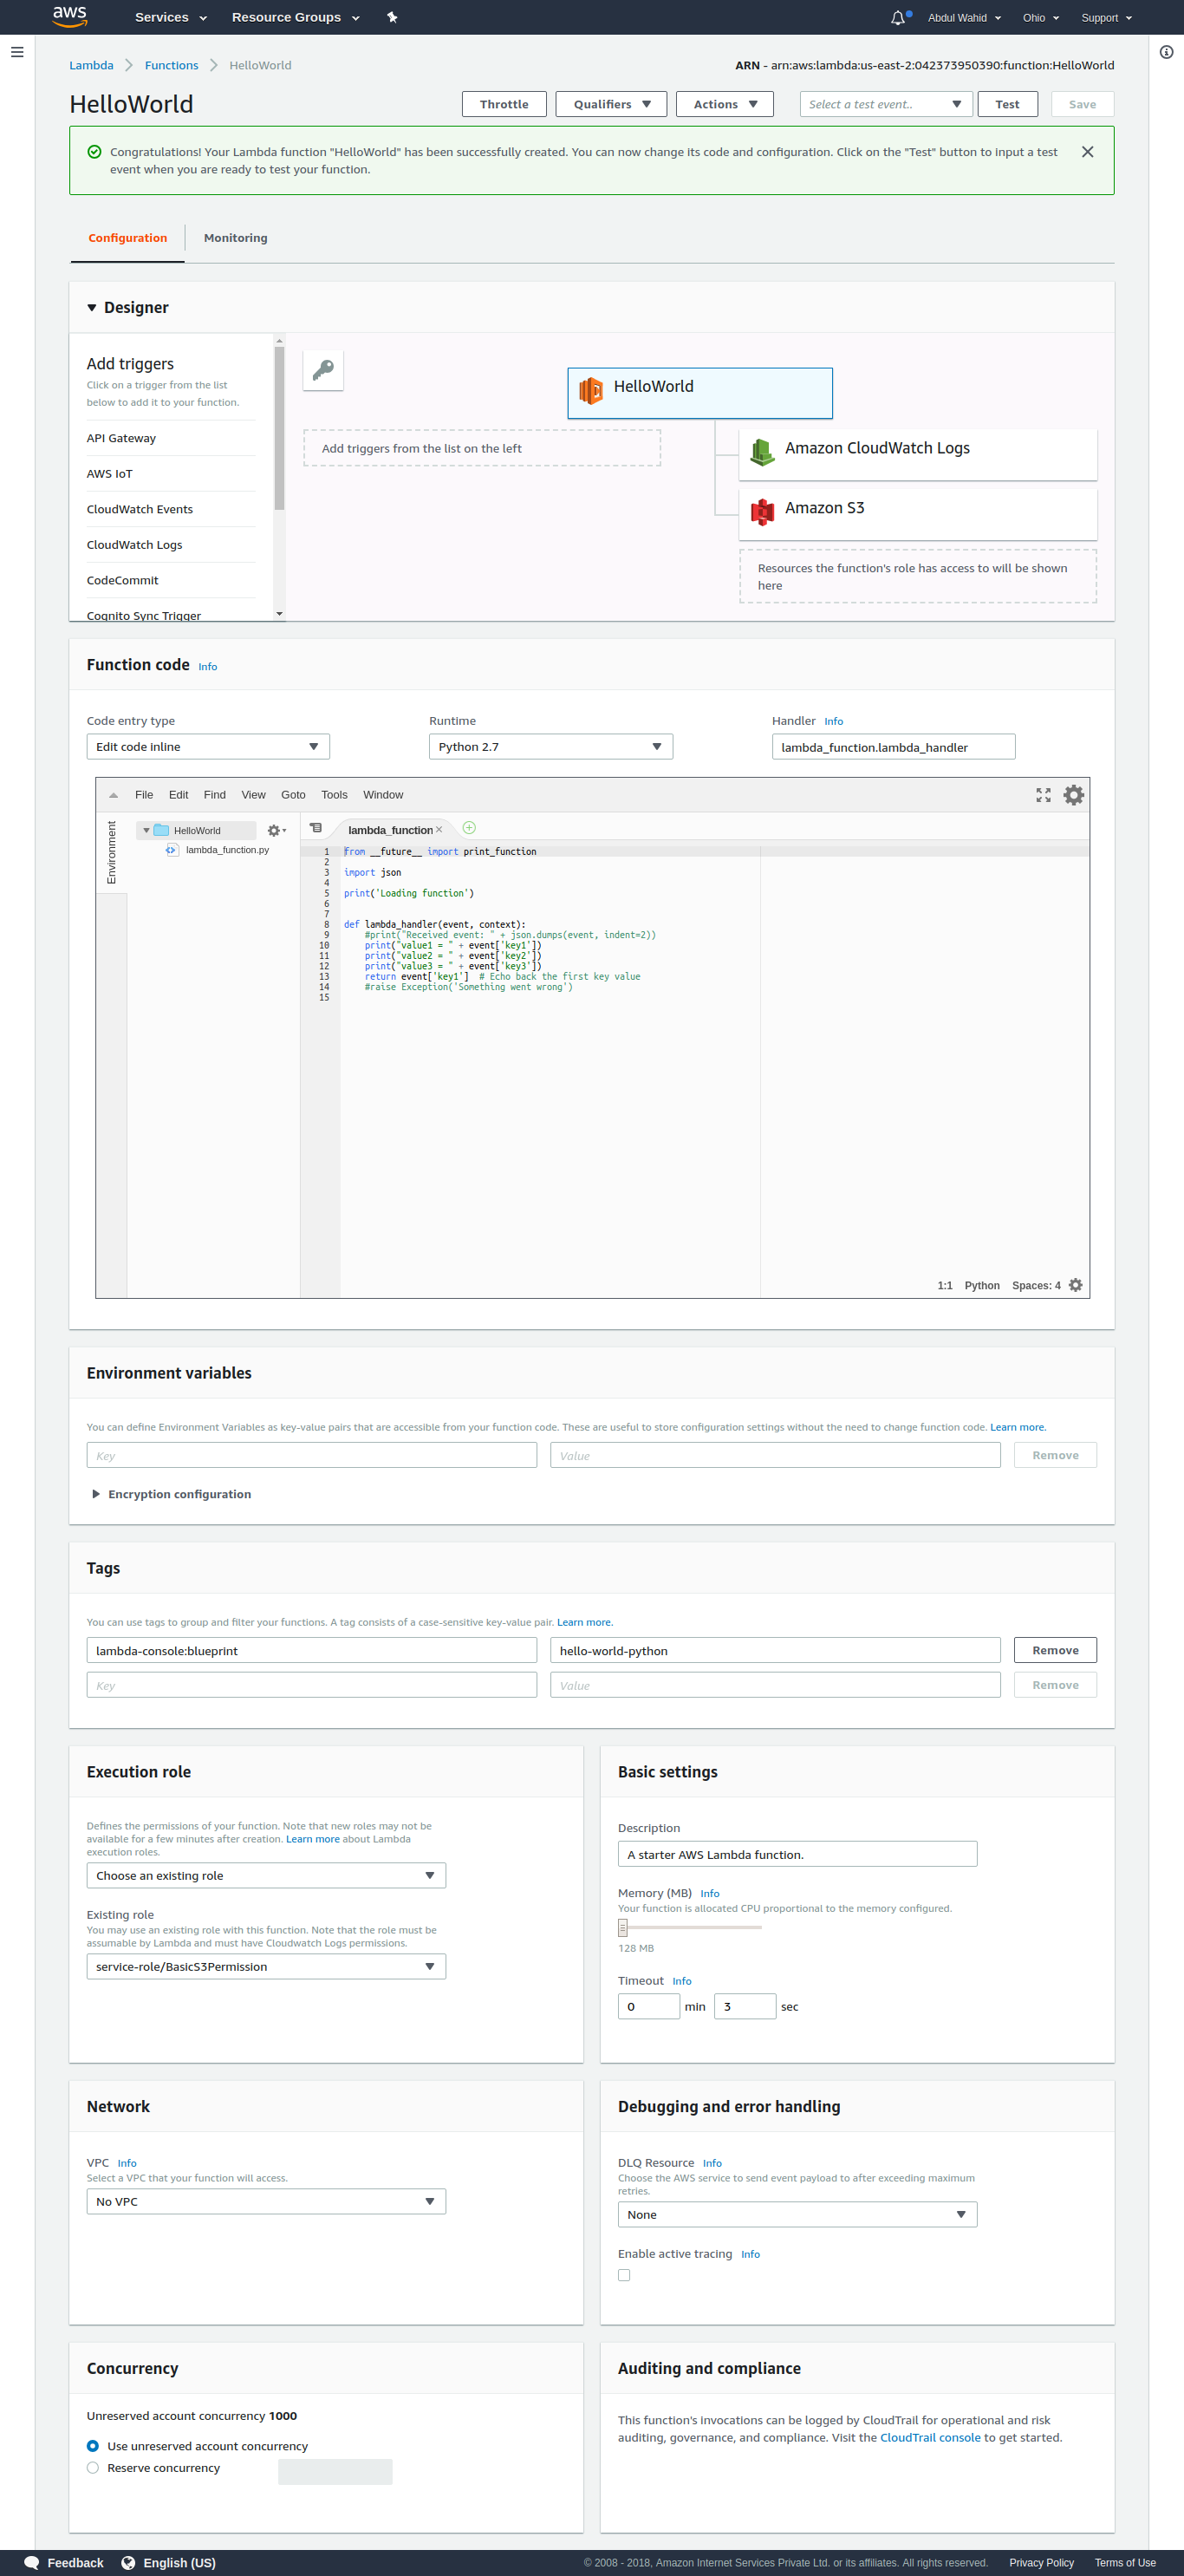Open the editor Tools menu
This screenshot has height=2576, width=1184.
click(334, 795)
